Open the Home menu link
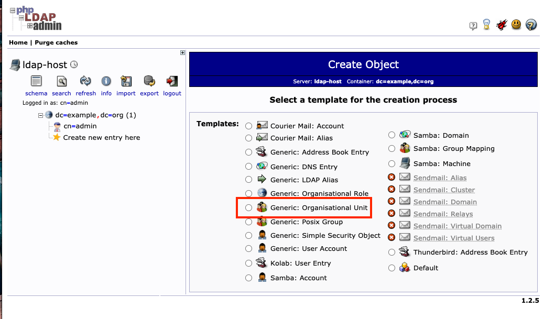Image resolution: width=544 pixels, height=319 pixels. 18,42
